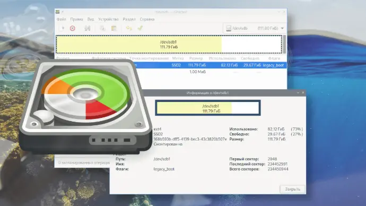Click the GParted icon in title bar

click(57, 12)
